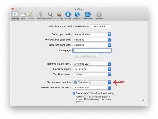Focus the Homepage text field
This screenshot has width=158, height=119.
[x=92, y=50]
